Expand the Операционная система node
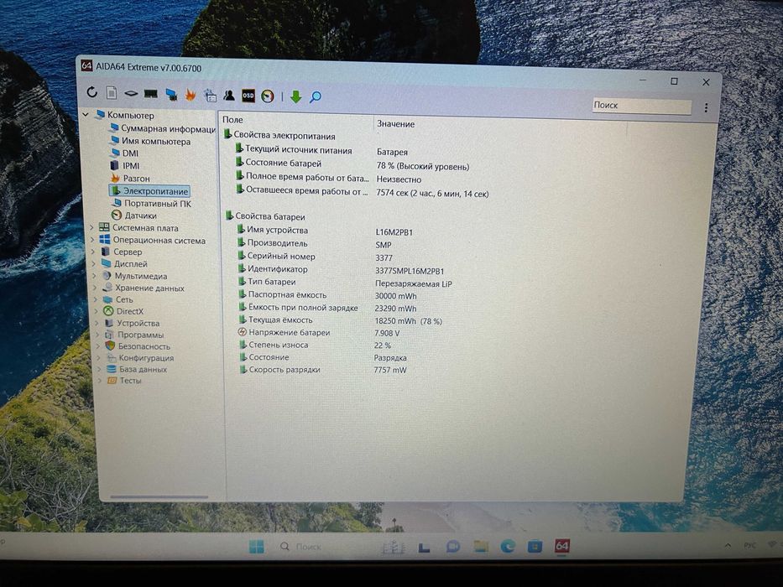This screenshot has width=783, height=587. 92,240
